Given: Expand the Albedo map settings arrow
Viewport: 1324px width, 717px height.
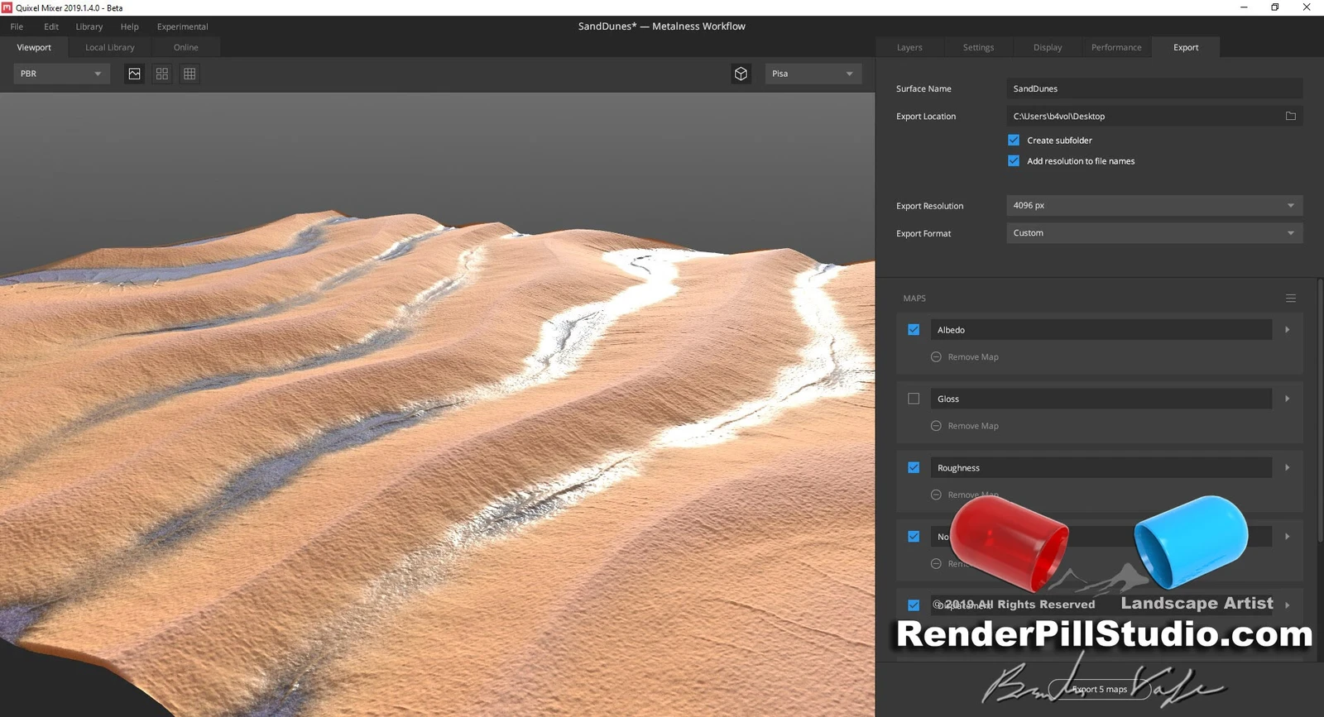Looking at the screenshot, I should tap(1287, 329).
